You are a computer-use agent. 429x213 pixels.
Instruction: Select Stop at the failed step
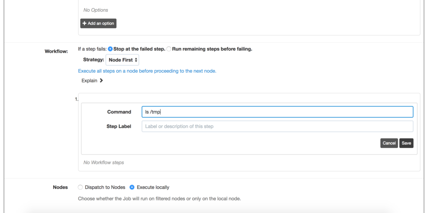[x=110, y=49]
